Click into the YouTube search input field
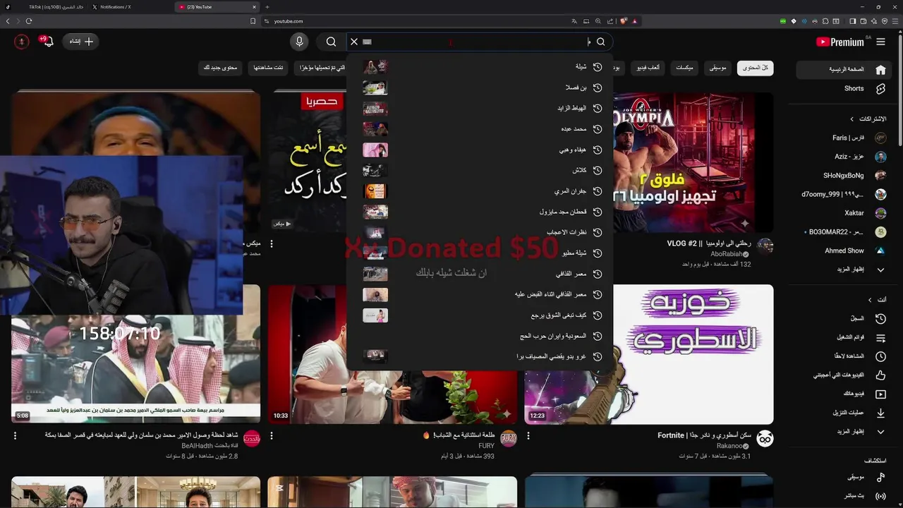 480,42
